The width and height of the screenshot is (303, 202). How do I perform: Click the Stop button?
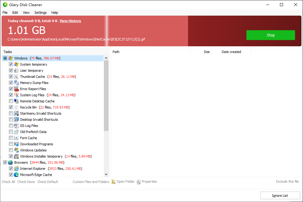pos(270,35)
